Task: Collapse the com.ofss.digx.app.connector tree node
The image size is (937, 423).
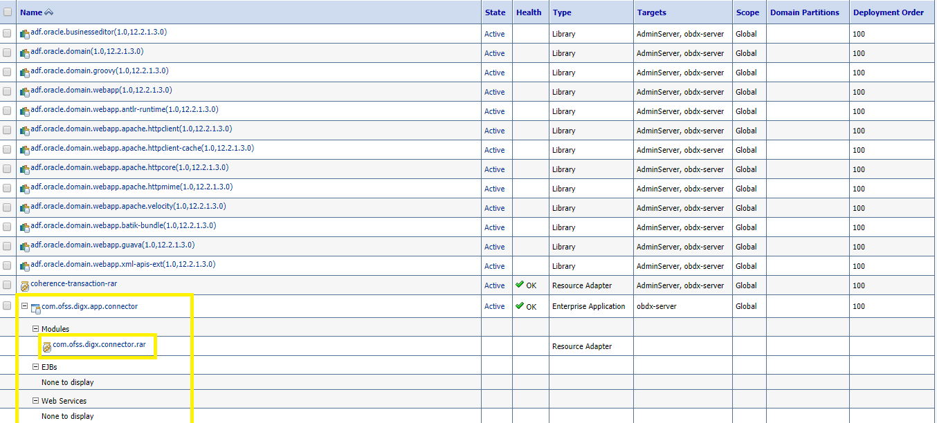Action: click(24, 306)
